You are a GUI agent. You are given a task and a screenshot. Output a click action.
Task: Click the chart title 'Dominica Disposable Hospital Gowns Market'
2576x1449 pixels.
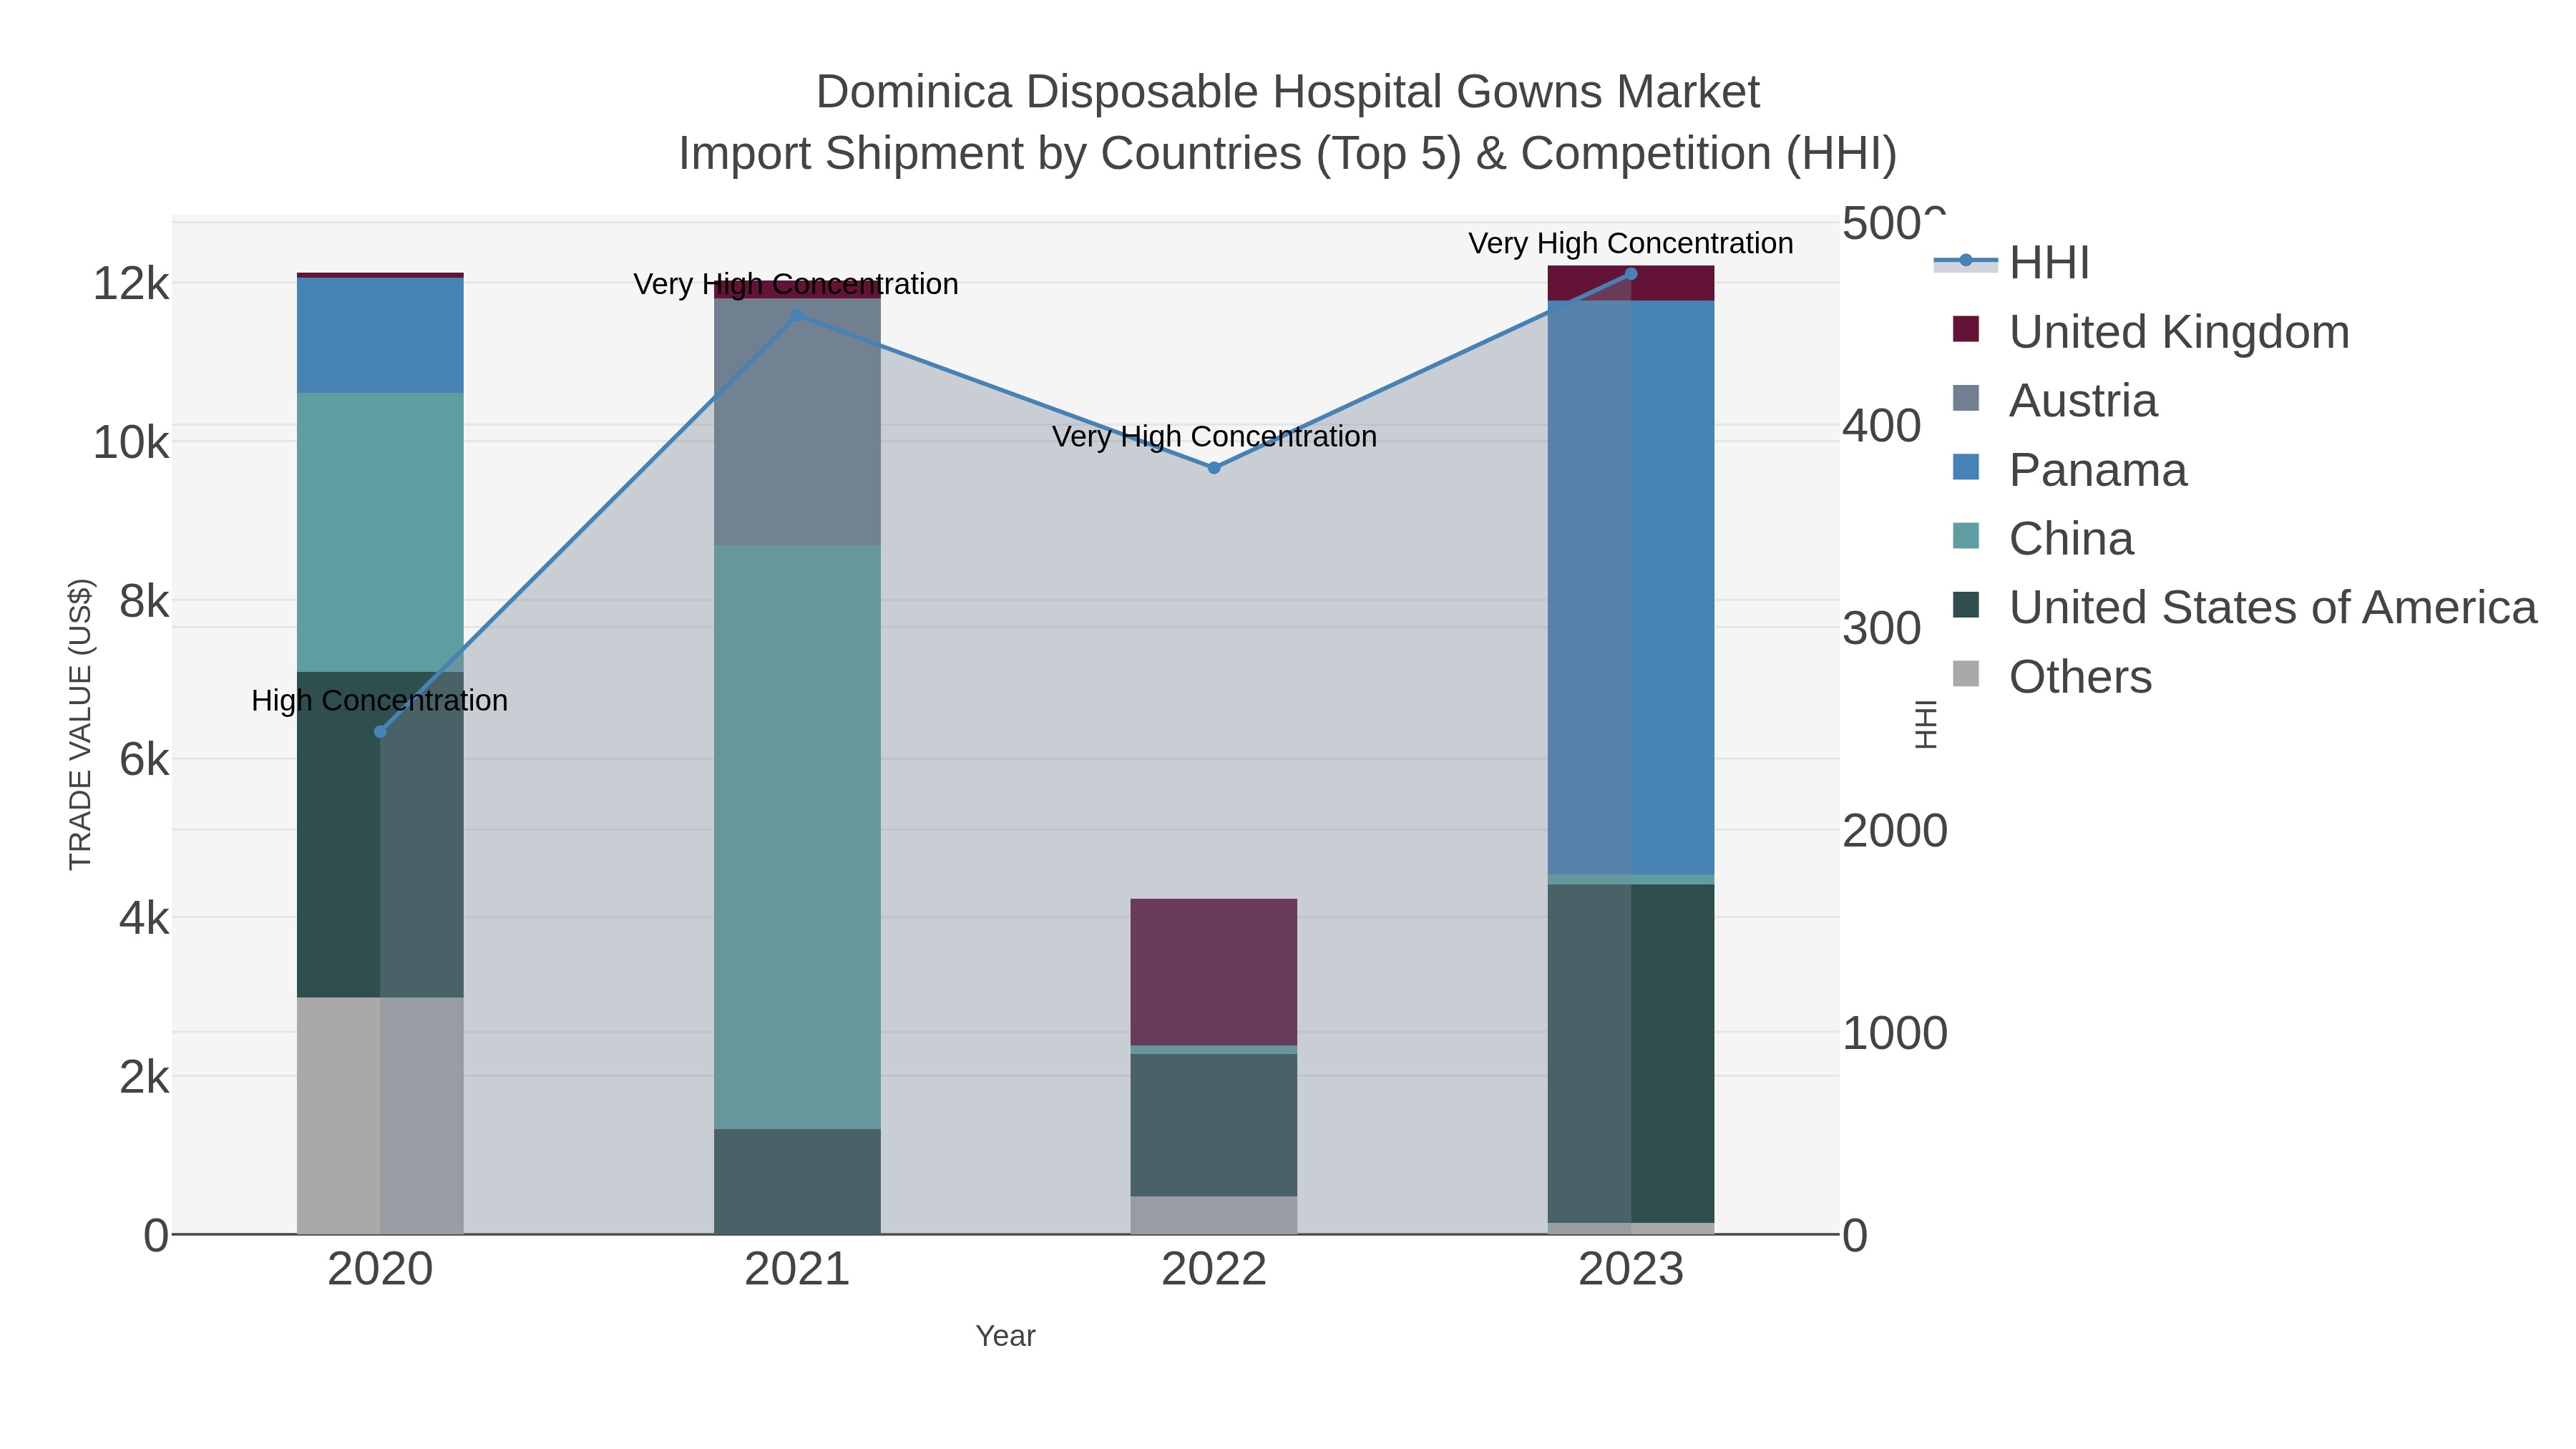coord(1288,92)
